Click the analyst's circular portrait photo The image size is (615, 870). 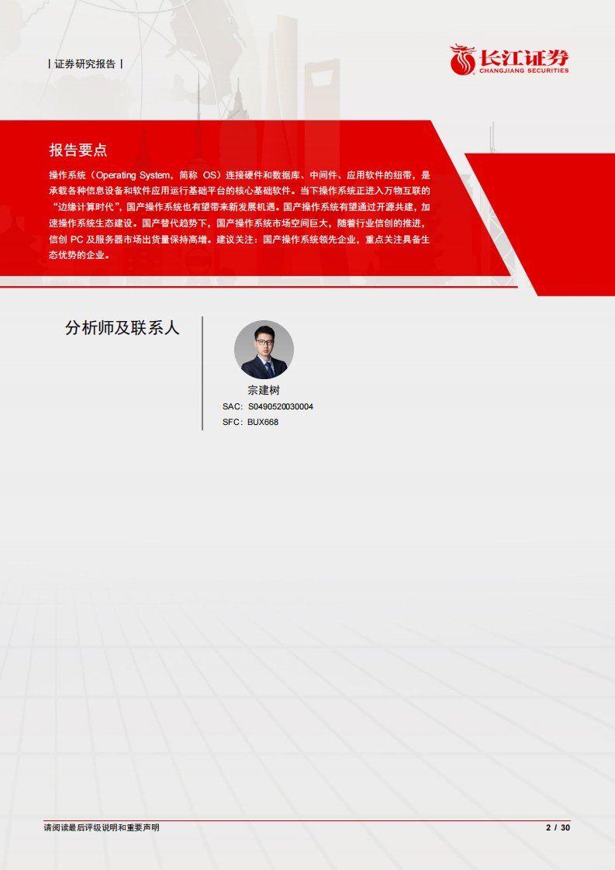coord(264,350)
